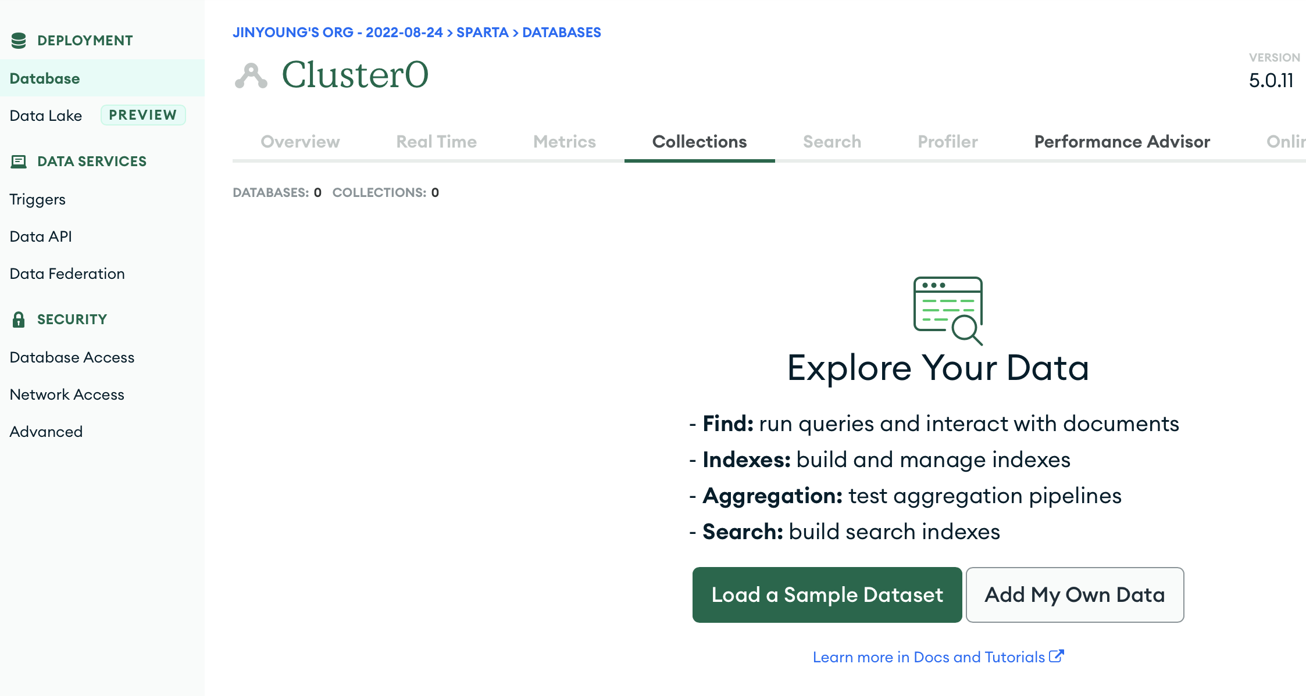
Task: Click Load a Sample Dataset button
Action: [827, 595]
